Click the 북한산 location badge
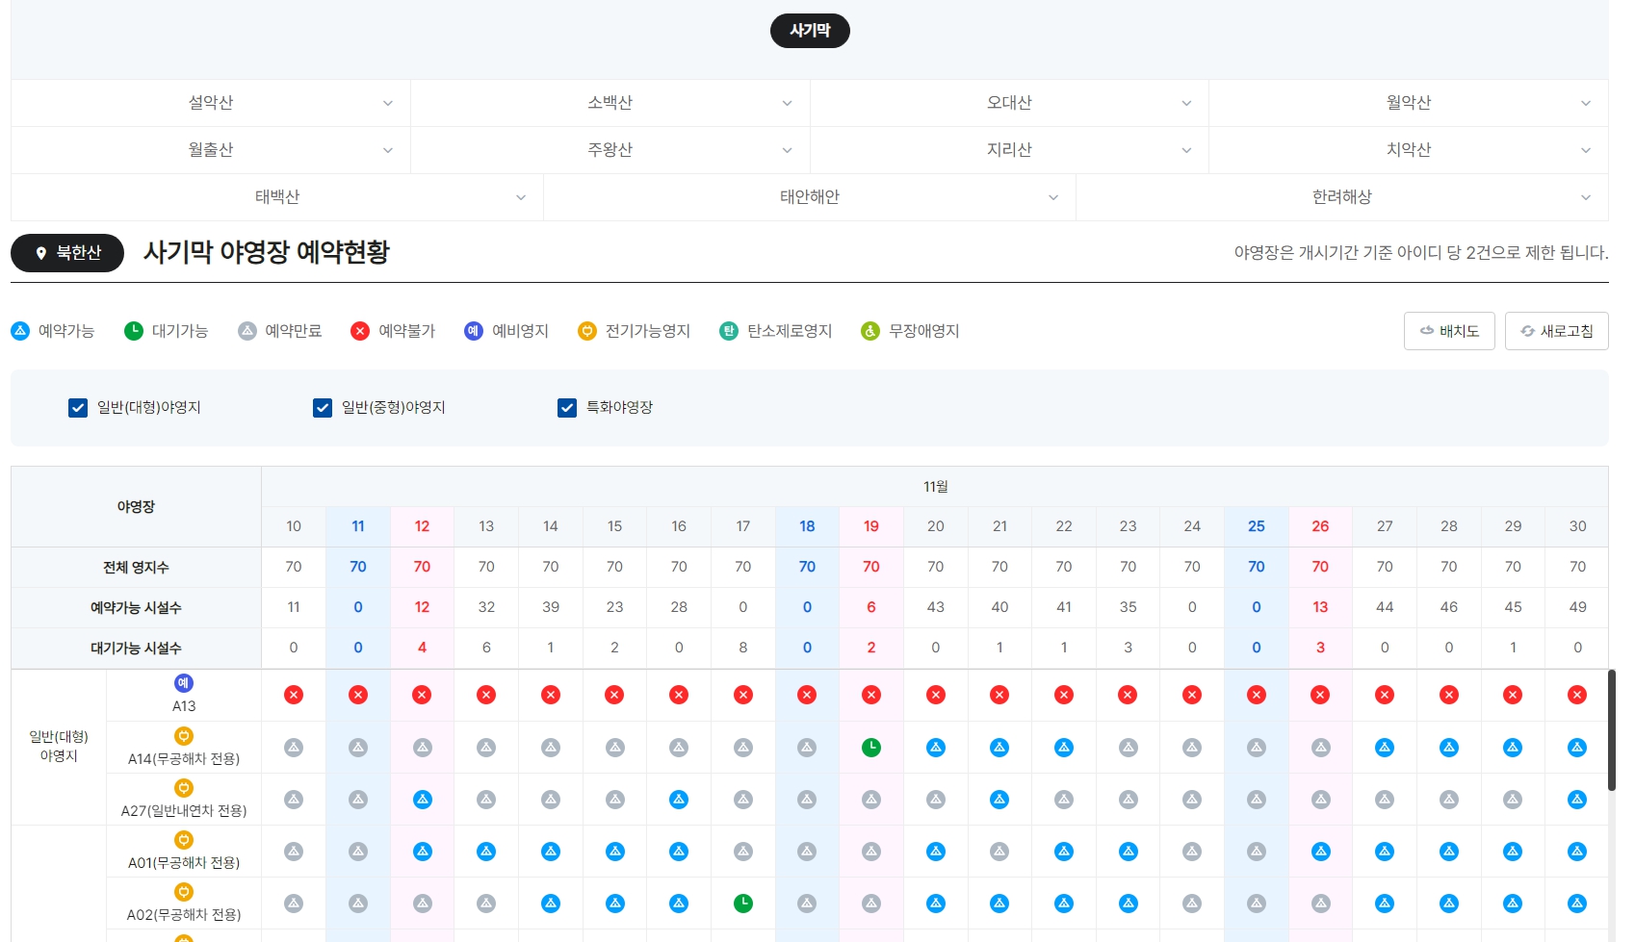The image size is (1635, 942). [66, 252]
